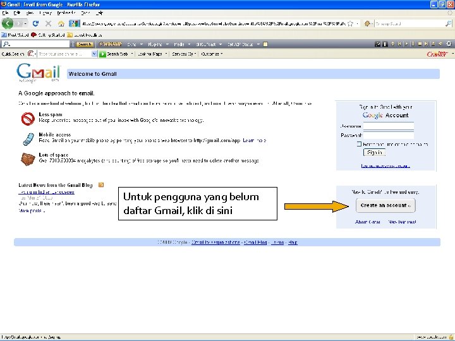Click in the Username field
455x341 pixels.
click(389, 126)
